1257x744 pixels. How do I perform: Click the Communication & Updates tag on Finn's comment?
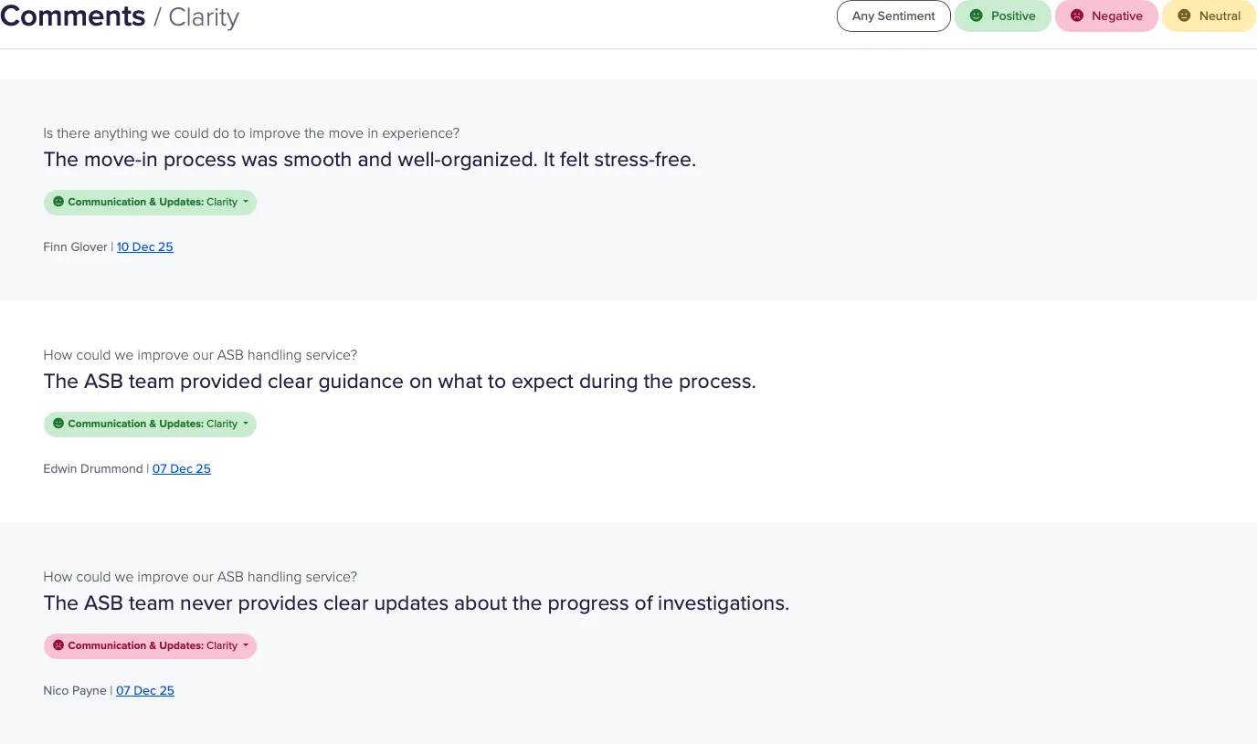click(x=149, y=202)
